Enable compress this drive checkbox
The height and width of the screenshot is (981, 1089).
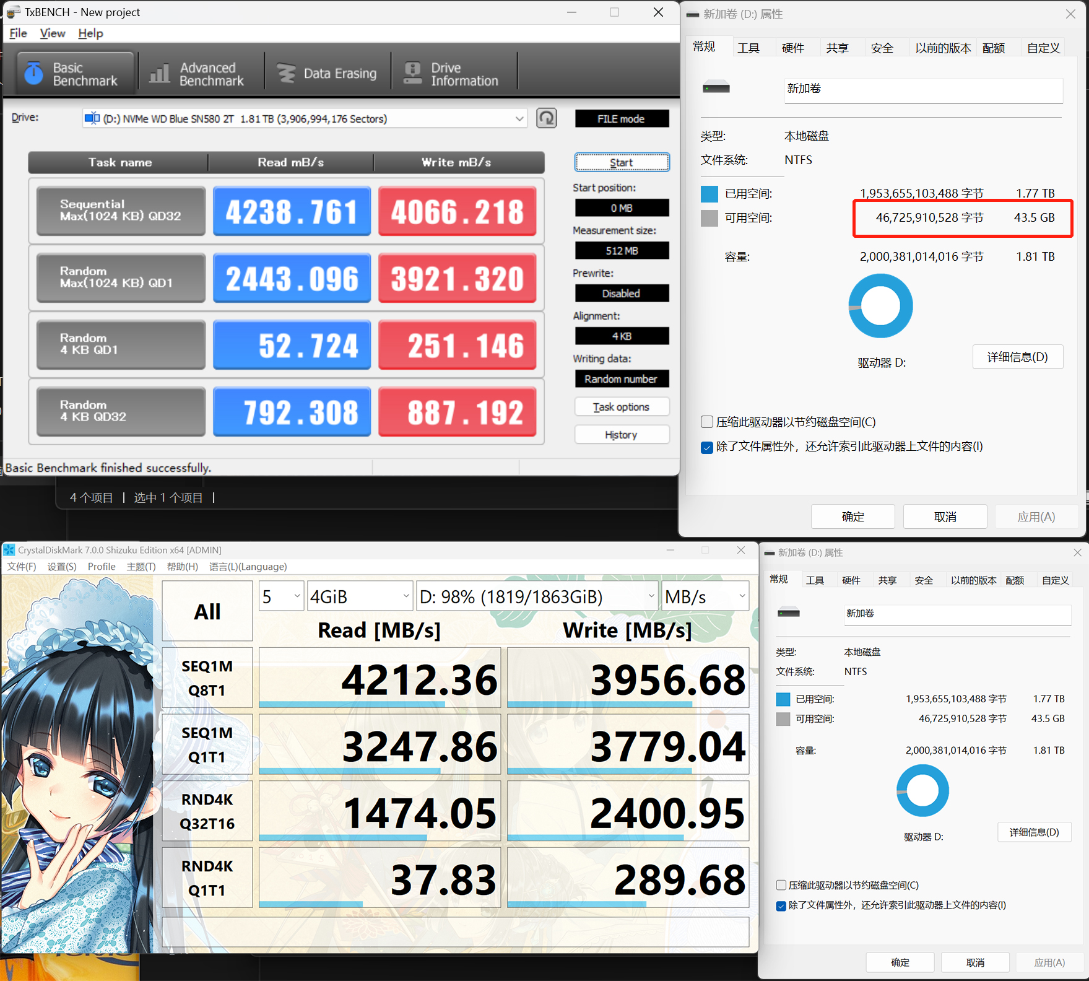[x=706, y=422]
